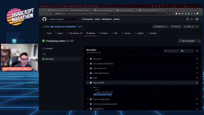
Task: Open Pull requests in the top navigation
Action: 88,19
